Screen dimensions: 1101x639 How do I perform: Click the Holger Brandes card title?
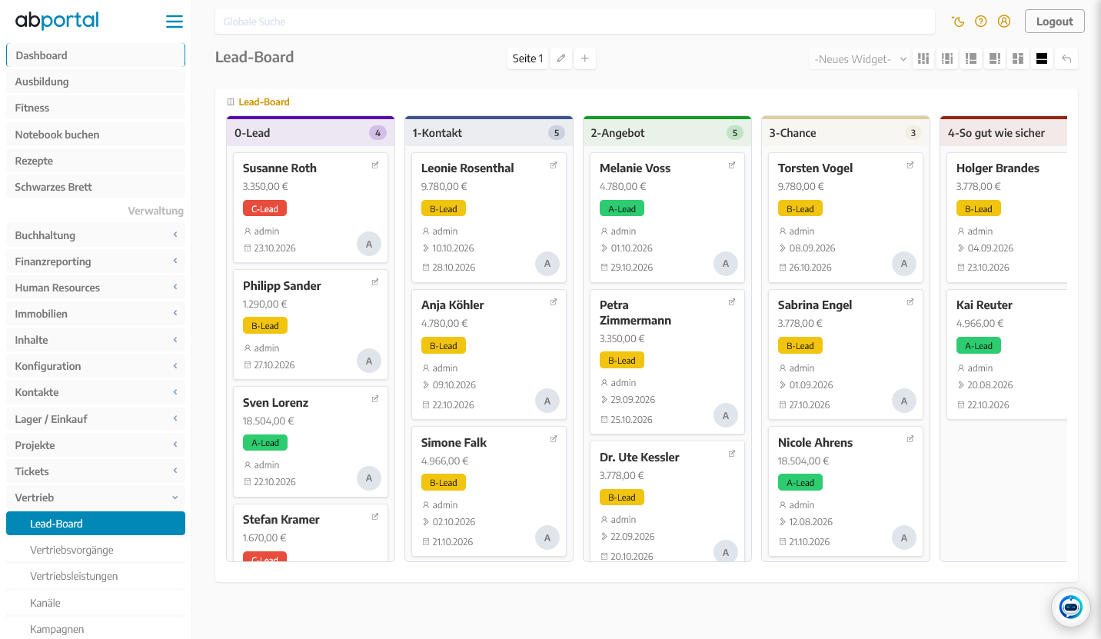coord(997,168)
